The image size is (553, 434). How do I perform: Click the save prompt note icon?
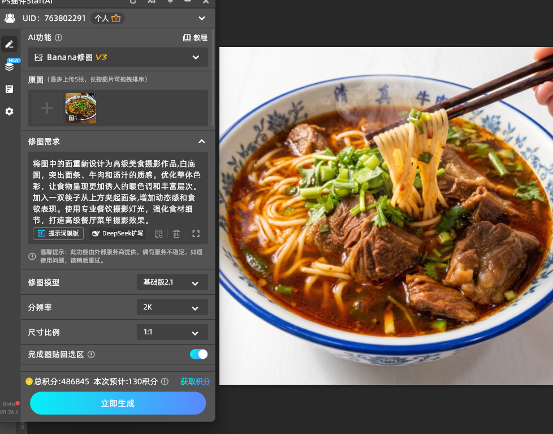click(159, 234)
